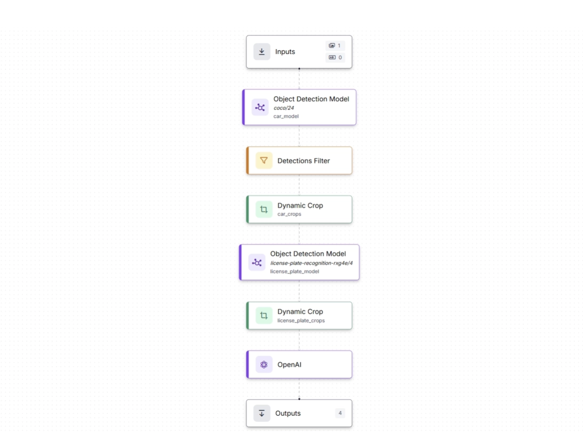This screenshot has width=583, height=437.
Task: Select the Outputs node title
Action: click(288, 413)
